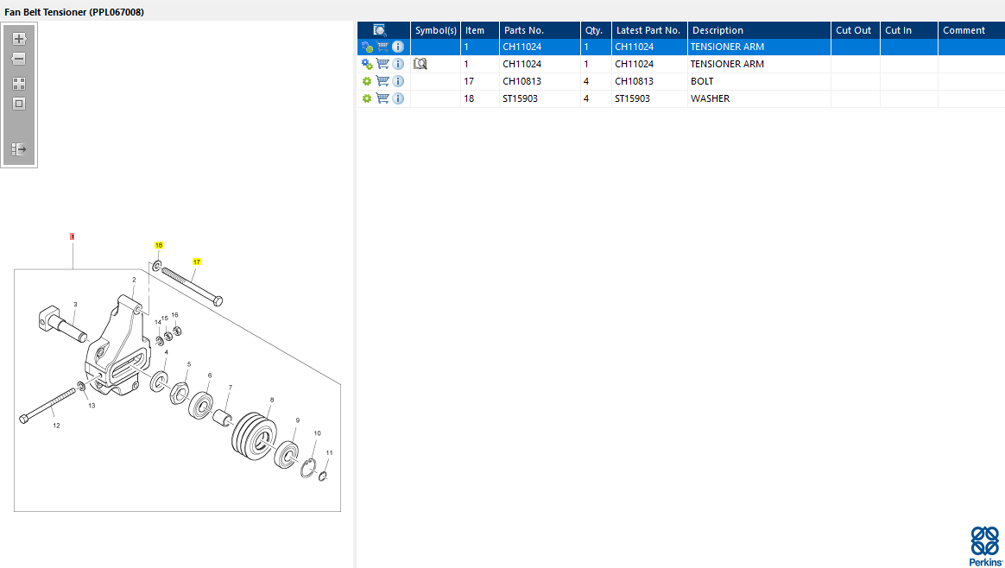Sort by the Symbol(s) column header
The image size is (1005, 568).
coord(435,30)
